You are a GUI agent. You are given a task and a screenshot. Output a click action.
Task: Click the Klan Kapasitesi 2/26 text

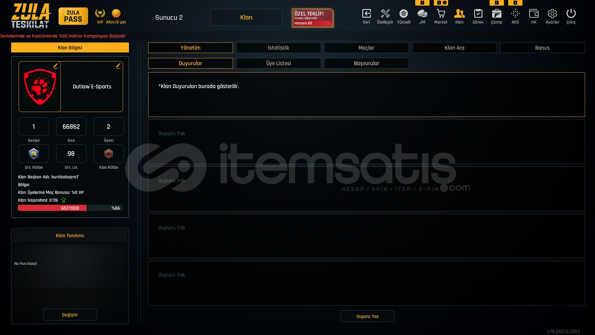point(38,200)
